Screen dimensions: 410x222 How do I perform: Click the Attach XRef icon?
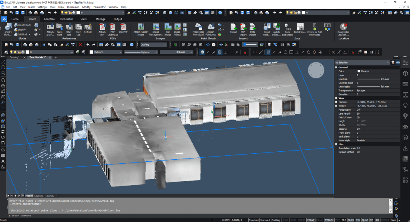(50, 30)
